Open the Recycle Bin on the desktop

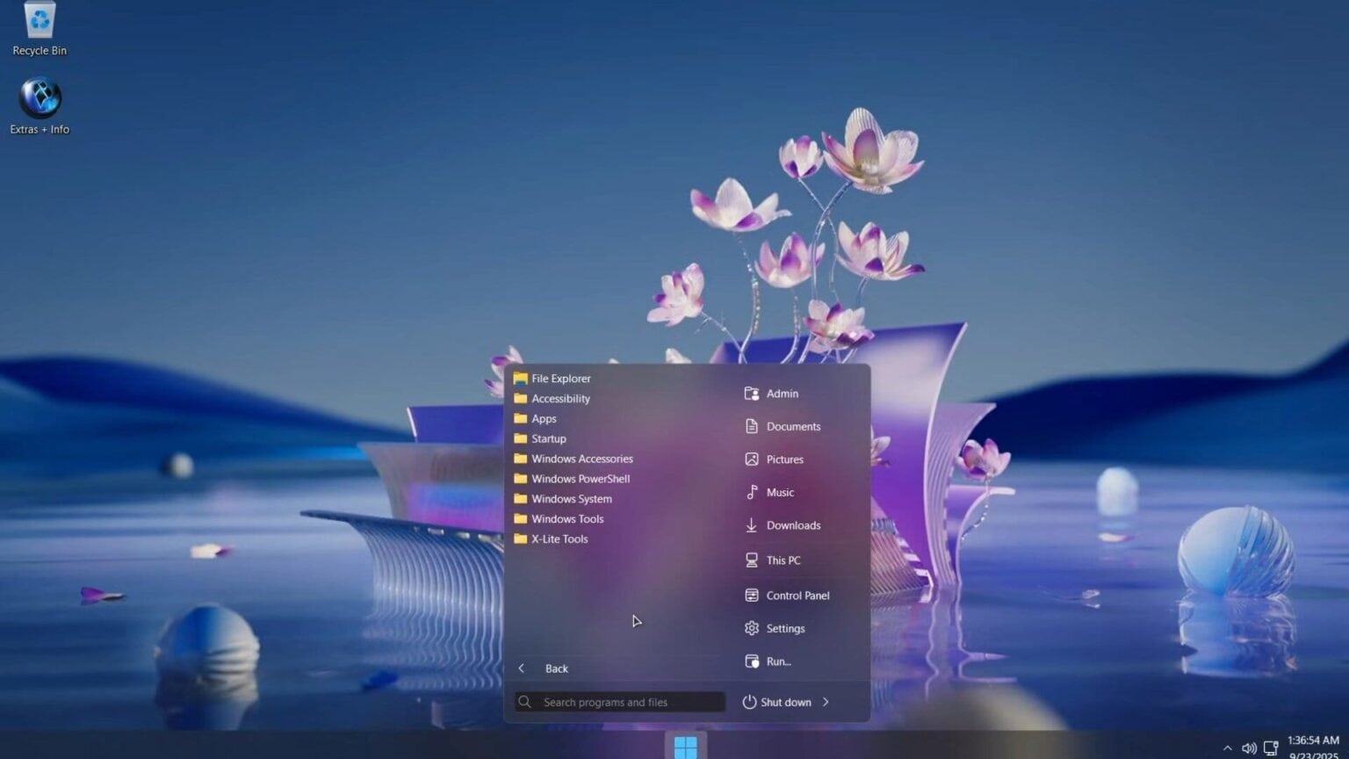39,22
